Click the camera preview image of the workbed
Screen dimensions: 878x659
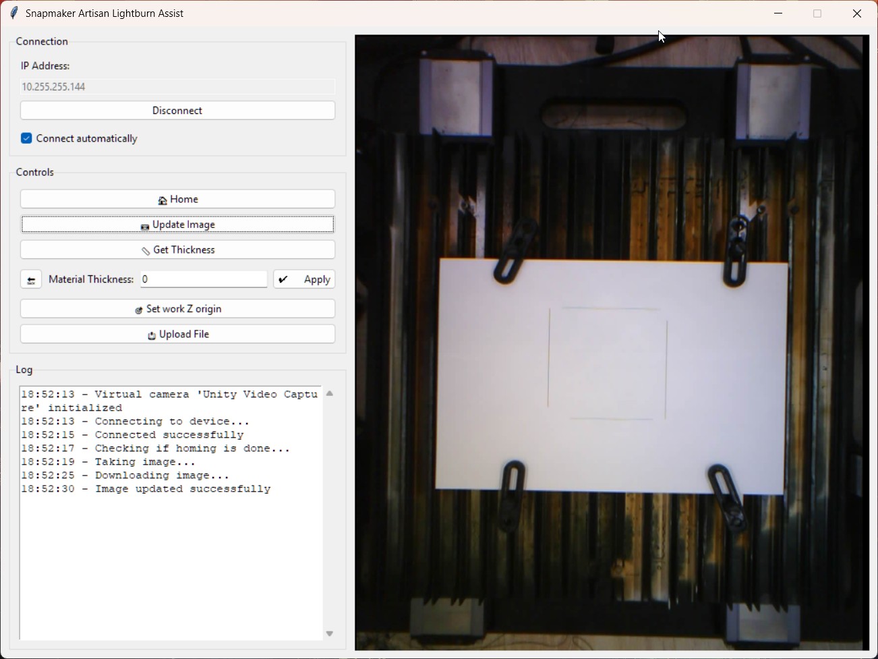(612, 343)
